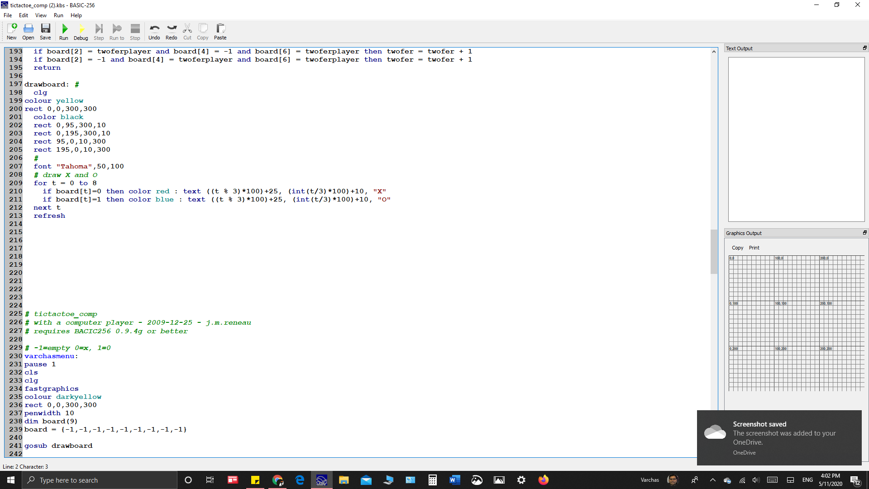Save the program with the Save icon
The image size is (869, 489).
(45, 32)
